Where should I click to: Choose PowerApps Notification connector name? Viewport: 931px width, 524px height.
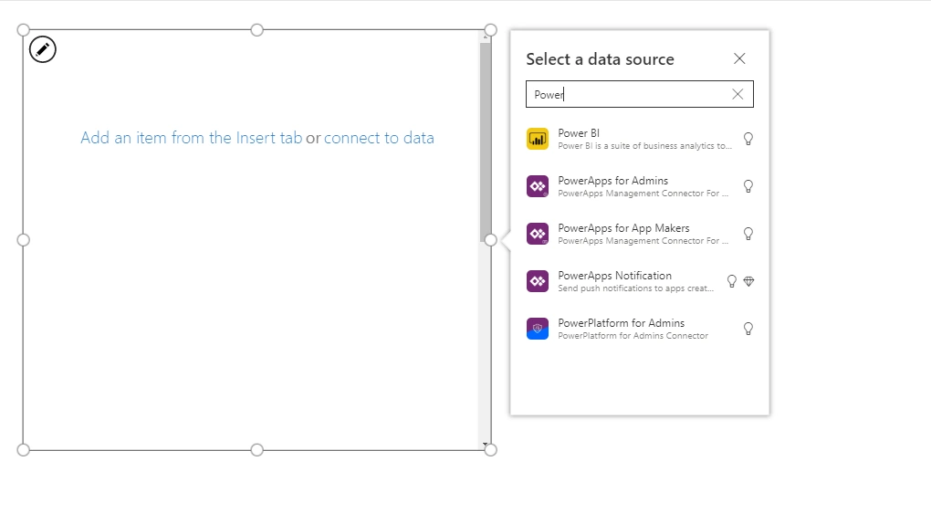[x=614, y=276]
